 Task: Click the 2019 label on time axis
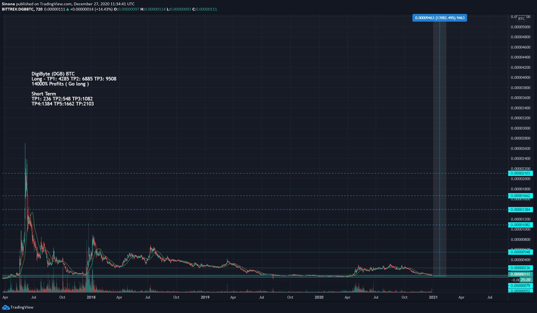click(205, 297)
